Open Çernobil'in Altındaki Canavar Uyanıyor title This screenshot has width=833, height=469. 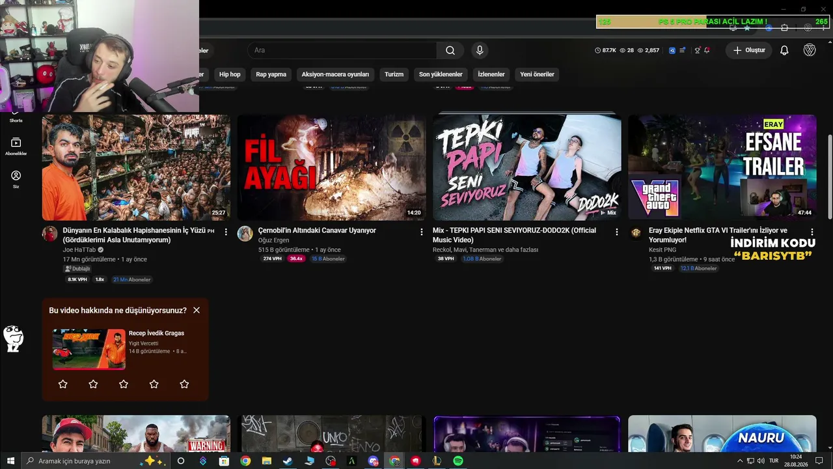pos(317,231)
